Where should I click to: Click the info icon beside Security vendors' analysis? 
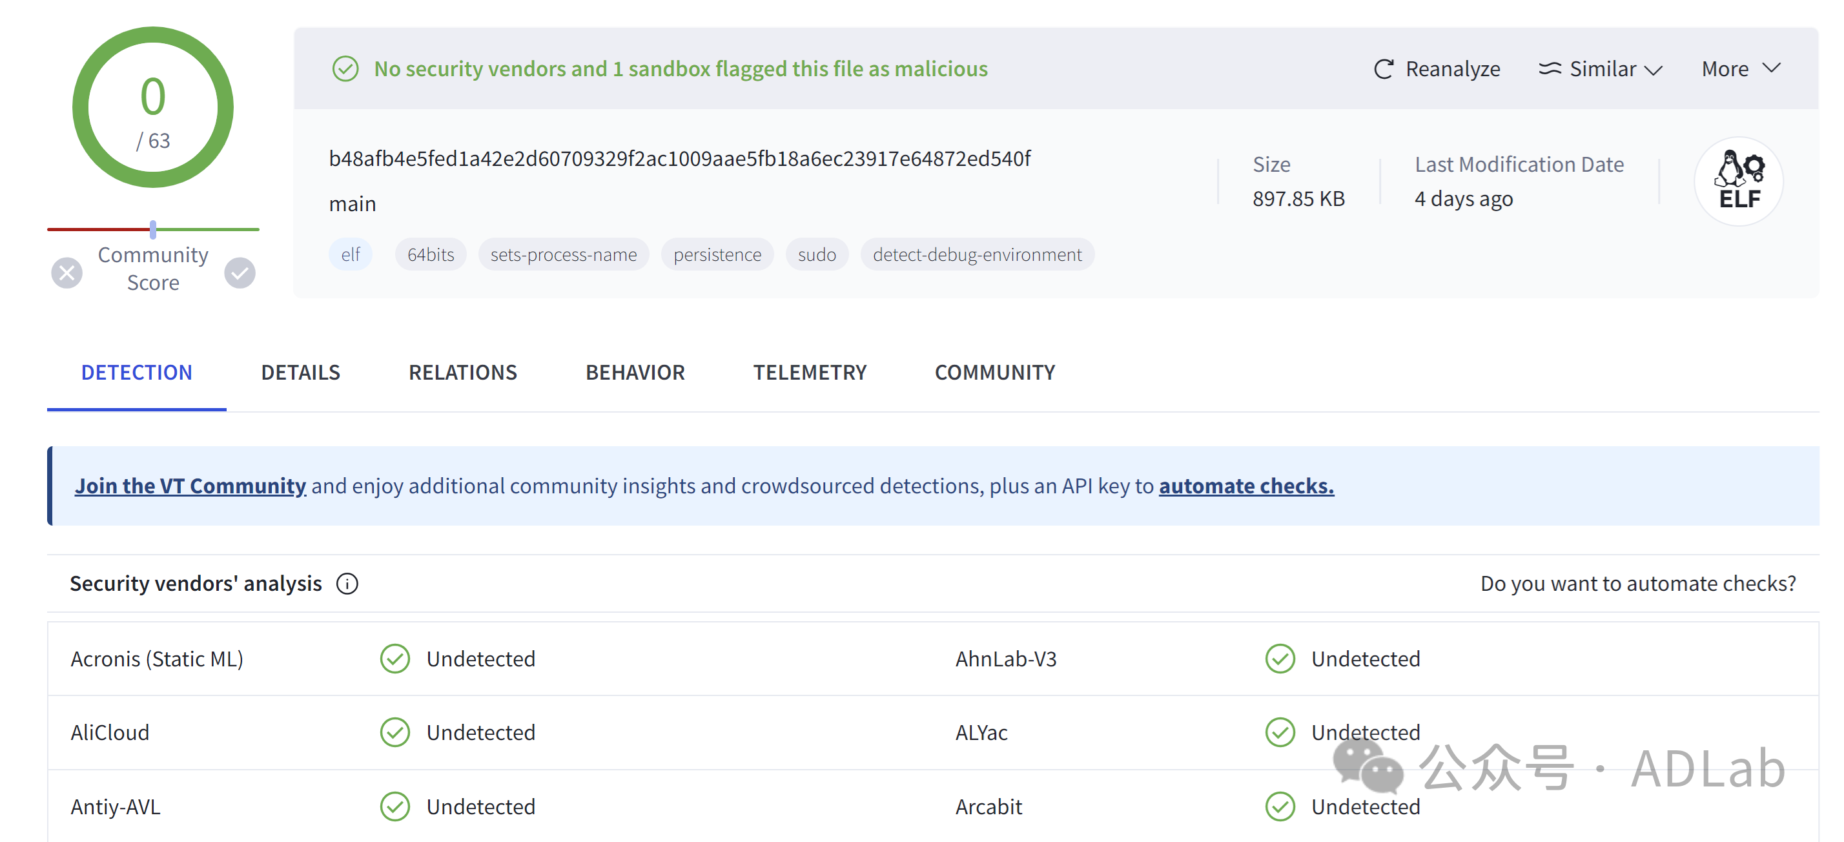[347, 584]
